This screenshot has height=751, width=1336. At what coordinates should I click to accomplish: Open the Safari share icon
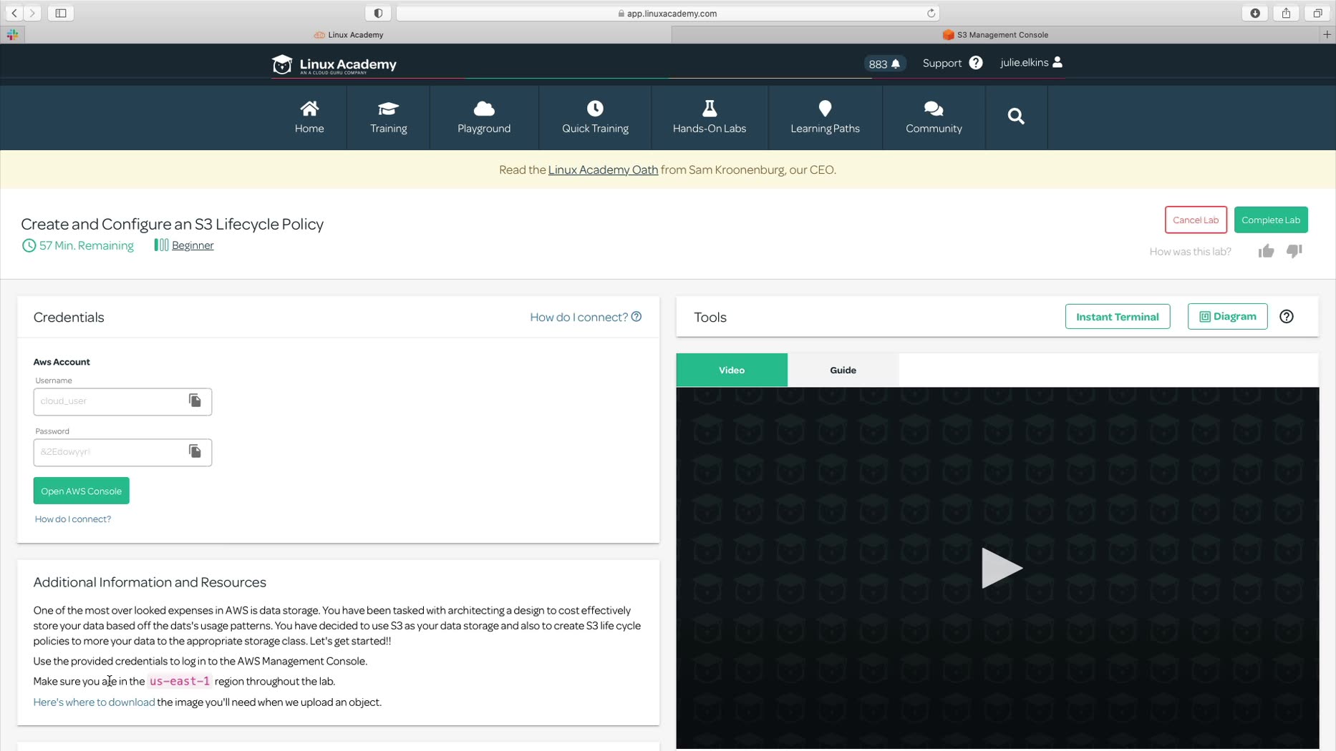click(x=1287, y=13)
